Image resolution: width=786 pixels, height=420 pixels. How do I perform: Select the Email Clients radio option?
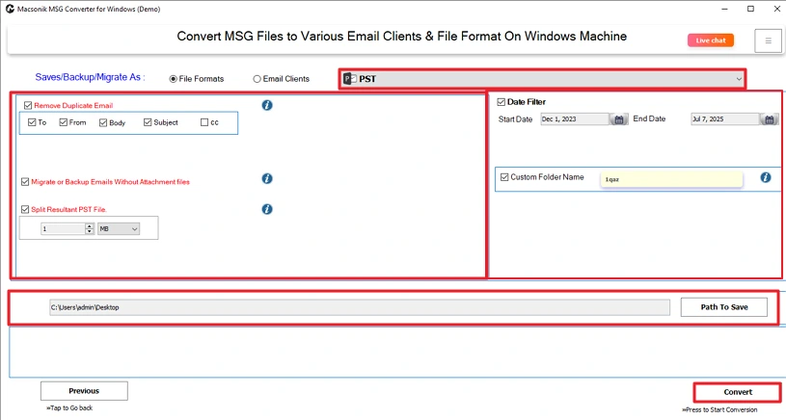click(x=257, y=79)
